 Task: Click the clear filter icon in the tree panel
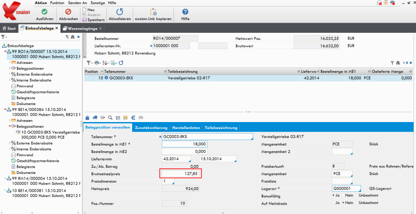click(x=67, y=37)
